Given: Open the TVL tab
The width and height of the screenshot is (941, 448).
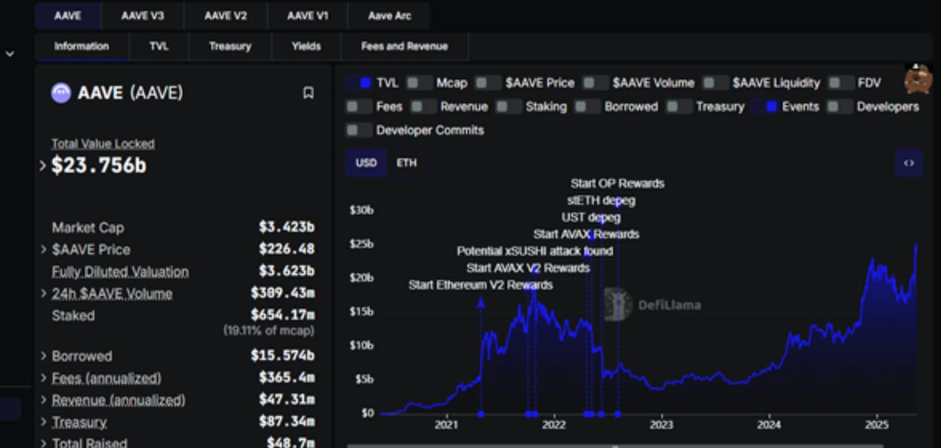Looking at the screenshot, I should (x=159, y=46).
